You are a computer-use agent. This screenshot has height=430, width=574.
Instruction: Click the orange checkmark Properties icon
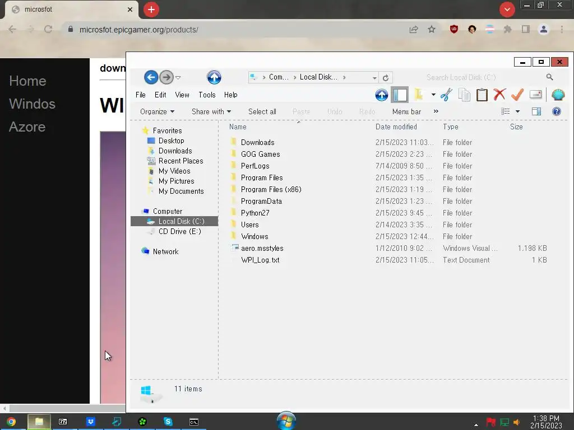tap(517, 95)
